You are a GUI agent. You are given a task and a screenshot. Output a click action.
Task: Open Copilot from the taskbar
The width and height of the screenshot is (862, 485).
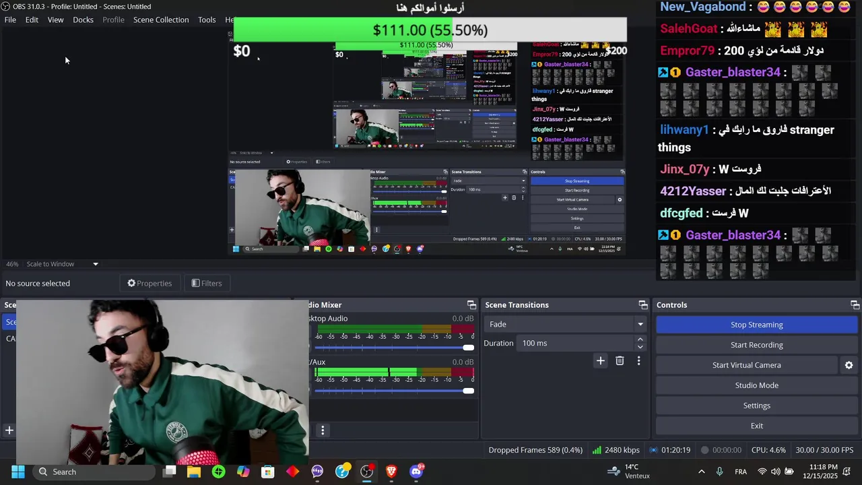243,472
